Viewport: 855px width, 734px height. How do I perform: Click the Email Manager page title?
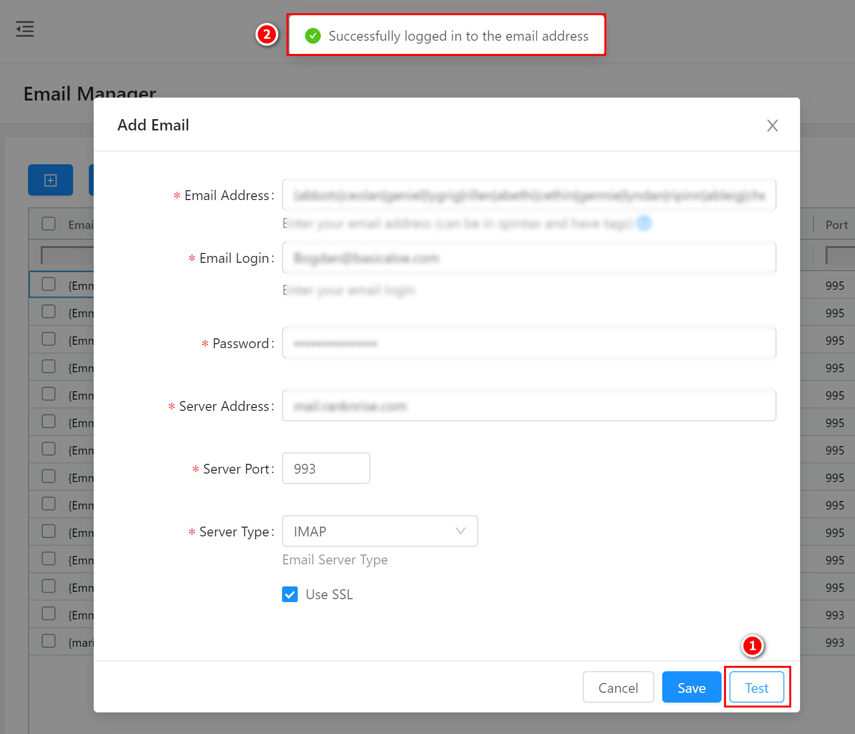[90, 94]
